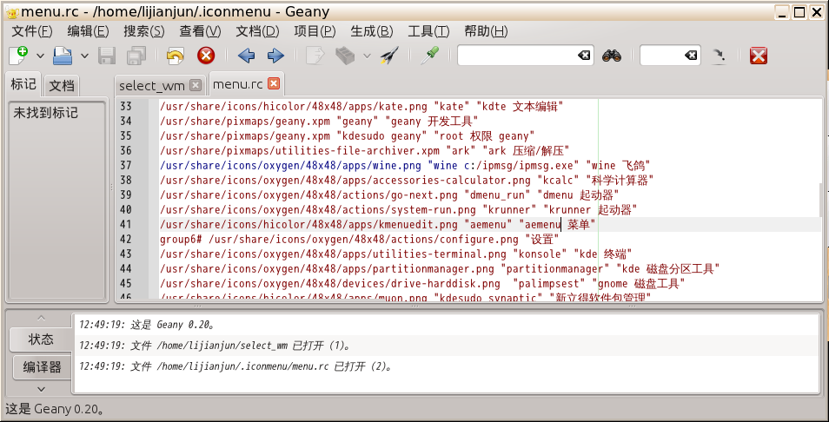Viewport: 829px width, 422px height.
Task: Open the color chooser eyedropper icon
Action: [x=429, y=56]
